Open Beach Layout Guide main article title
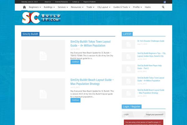The width and height of the screenshot is (187, 125). click(92, 82)
